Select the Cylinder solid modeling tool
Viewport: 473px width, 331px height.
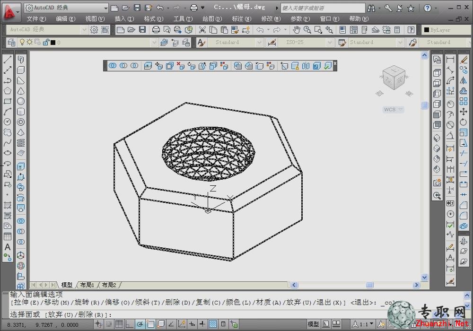coord(21,112)
